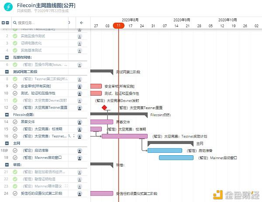This screenshot has width=262, height=202.
Task: Select the pink 受信任的设置仪式 Gantt bar
Action: [x=102, y=193]
